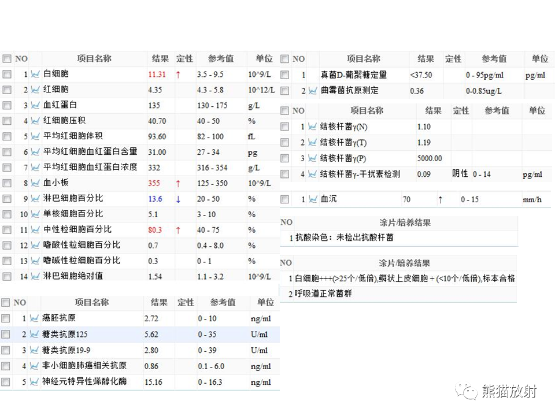Open trend chart icon for 非小细胞肺癌相关抗原
The width and height of the screenshot is (555, 416).
34,366
